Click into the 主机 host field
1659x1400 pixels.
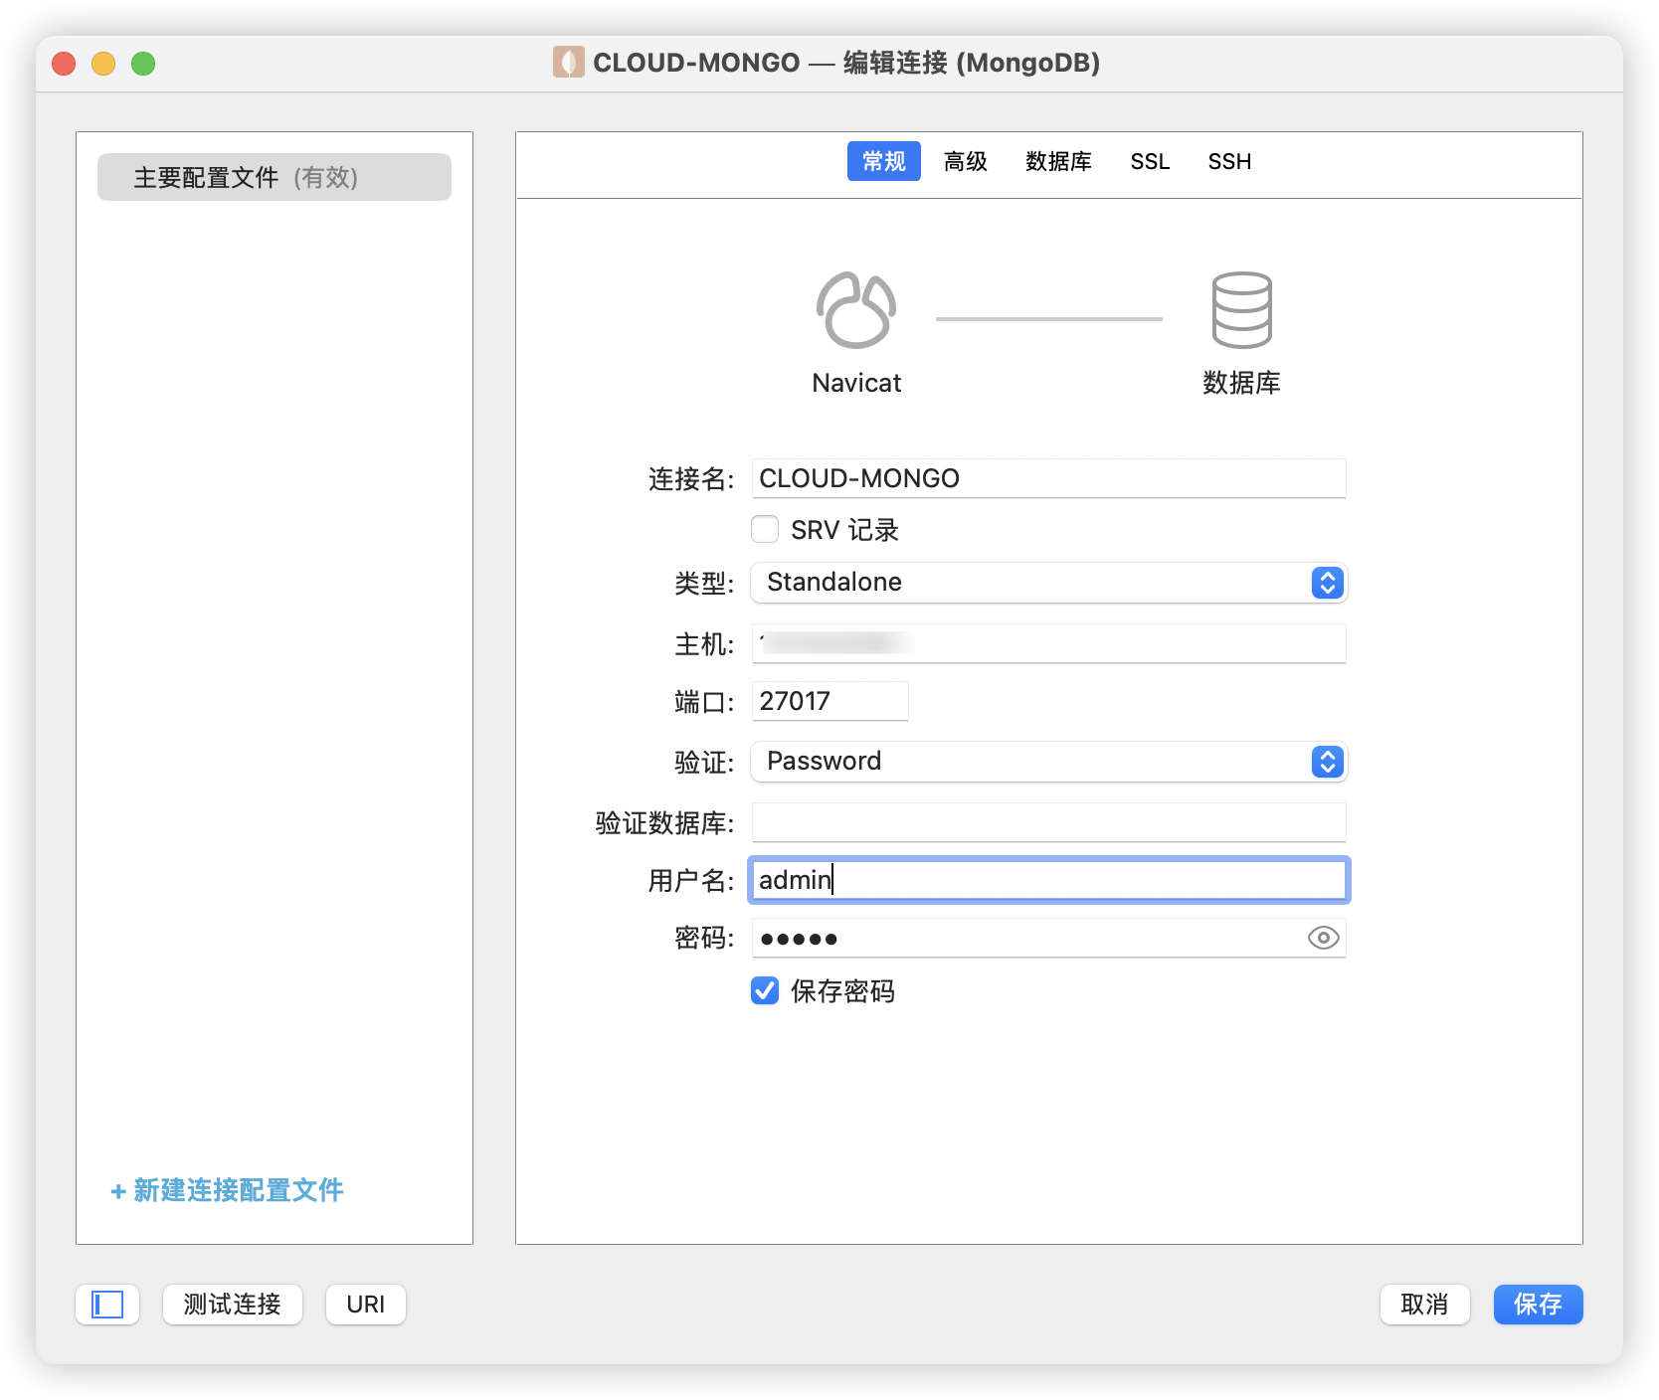pos(1049,643)
